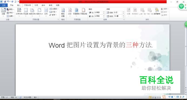Click the 段后 spacing after field showing 15磅
Screen dimensions: 187x100
tap(118, 16)
